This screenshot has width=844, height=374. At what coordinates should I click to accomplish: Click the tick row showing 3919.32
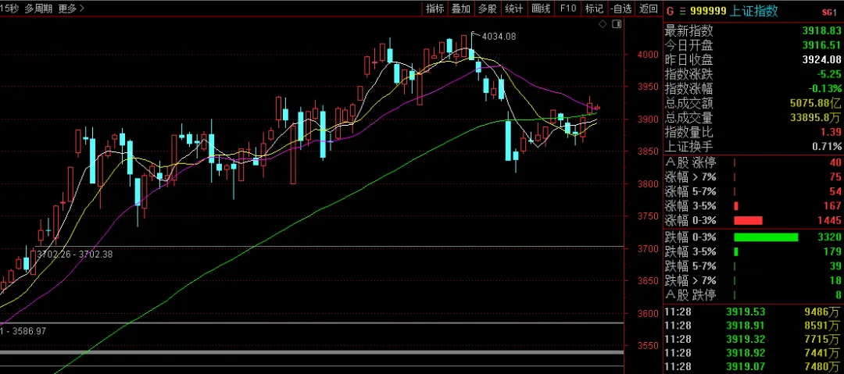[x=753, y=340]
